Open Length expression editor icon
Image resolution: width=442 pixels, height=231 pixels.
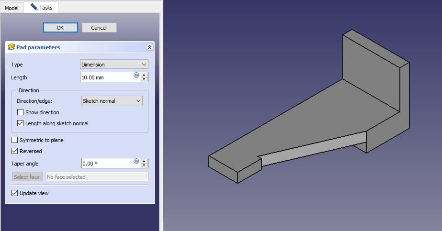point(136,75)
